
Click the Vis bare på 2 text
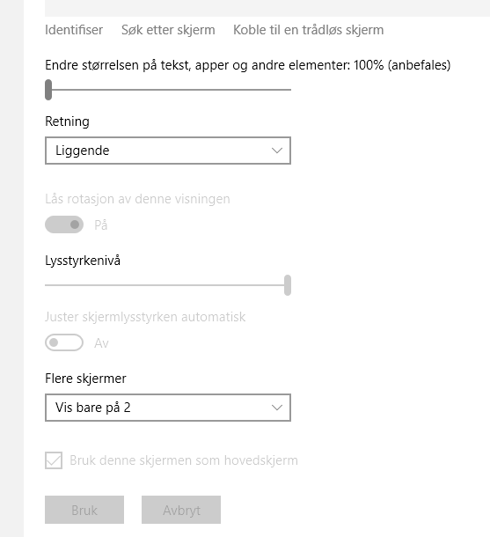click(93, 408)
